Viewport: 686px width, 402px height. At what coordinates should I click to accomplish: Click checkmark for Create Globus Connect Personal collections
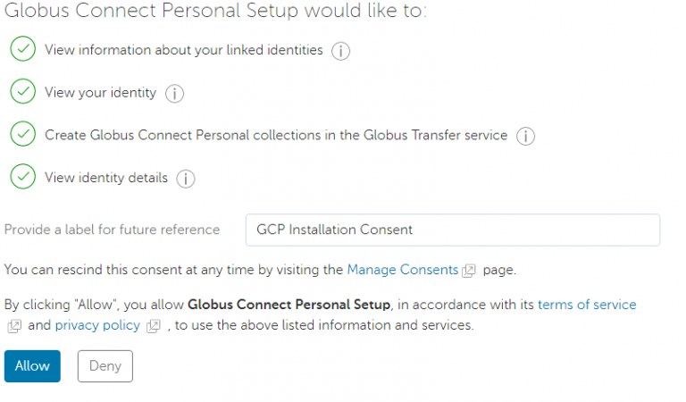pos(22,135)
